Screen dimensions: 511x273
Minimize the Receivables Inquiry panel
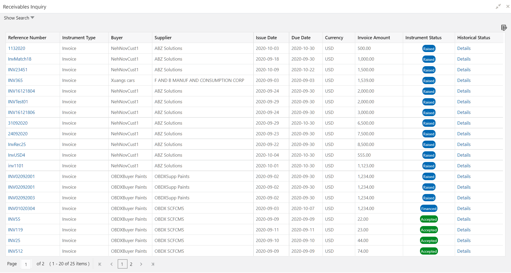click(x=498, y=6)
